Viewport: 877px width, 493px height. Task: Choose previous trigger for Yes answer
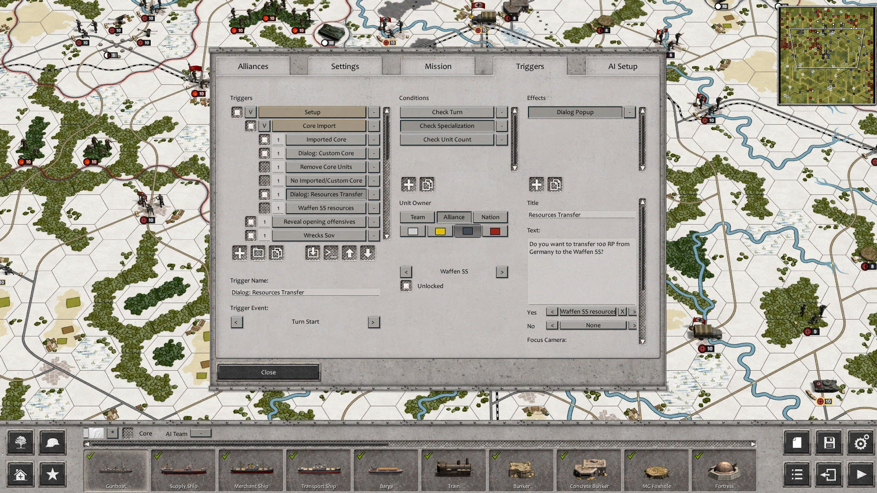[x=552, y=311]
